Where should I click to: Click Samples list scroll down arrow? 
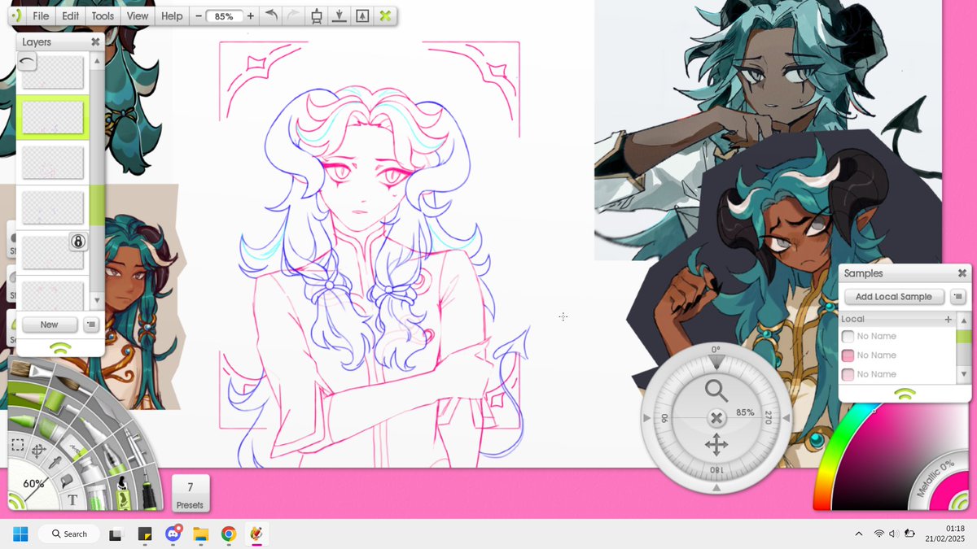964,374
